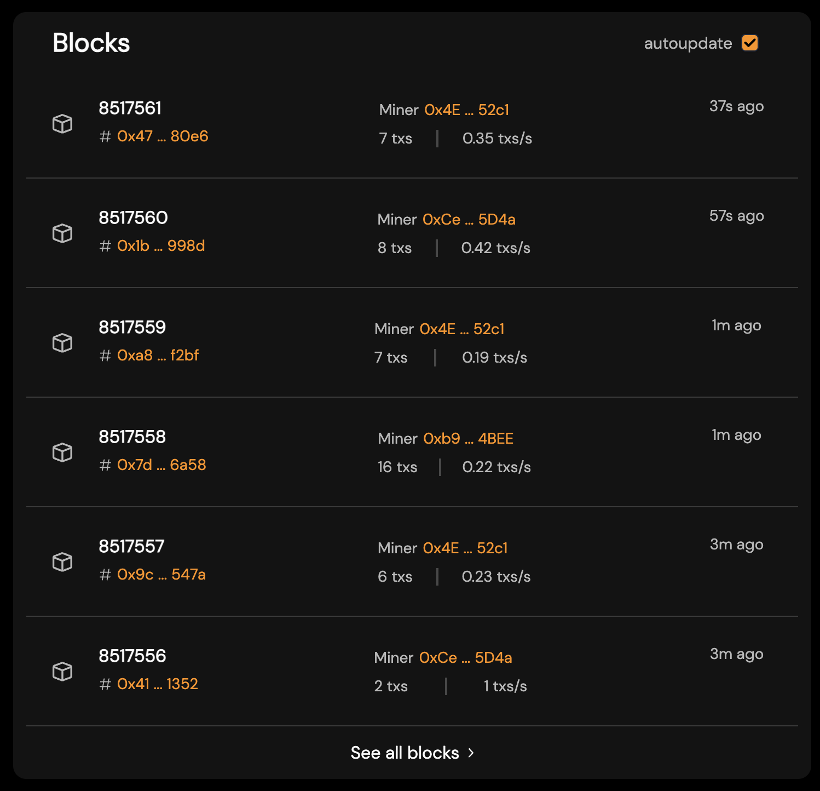This screenshot has height=791, width=820.
Task: Open hash 0xa8 ... f2bf of block 8517559
Action: (159, 356)
